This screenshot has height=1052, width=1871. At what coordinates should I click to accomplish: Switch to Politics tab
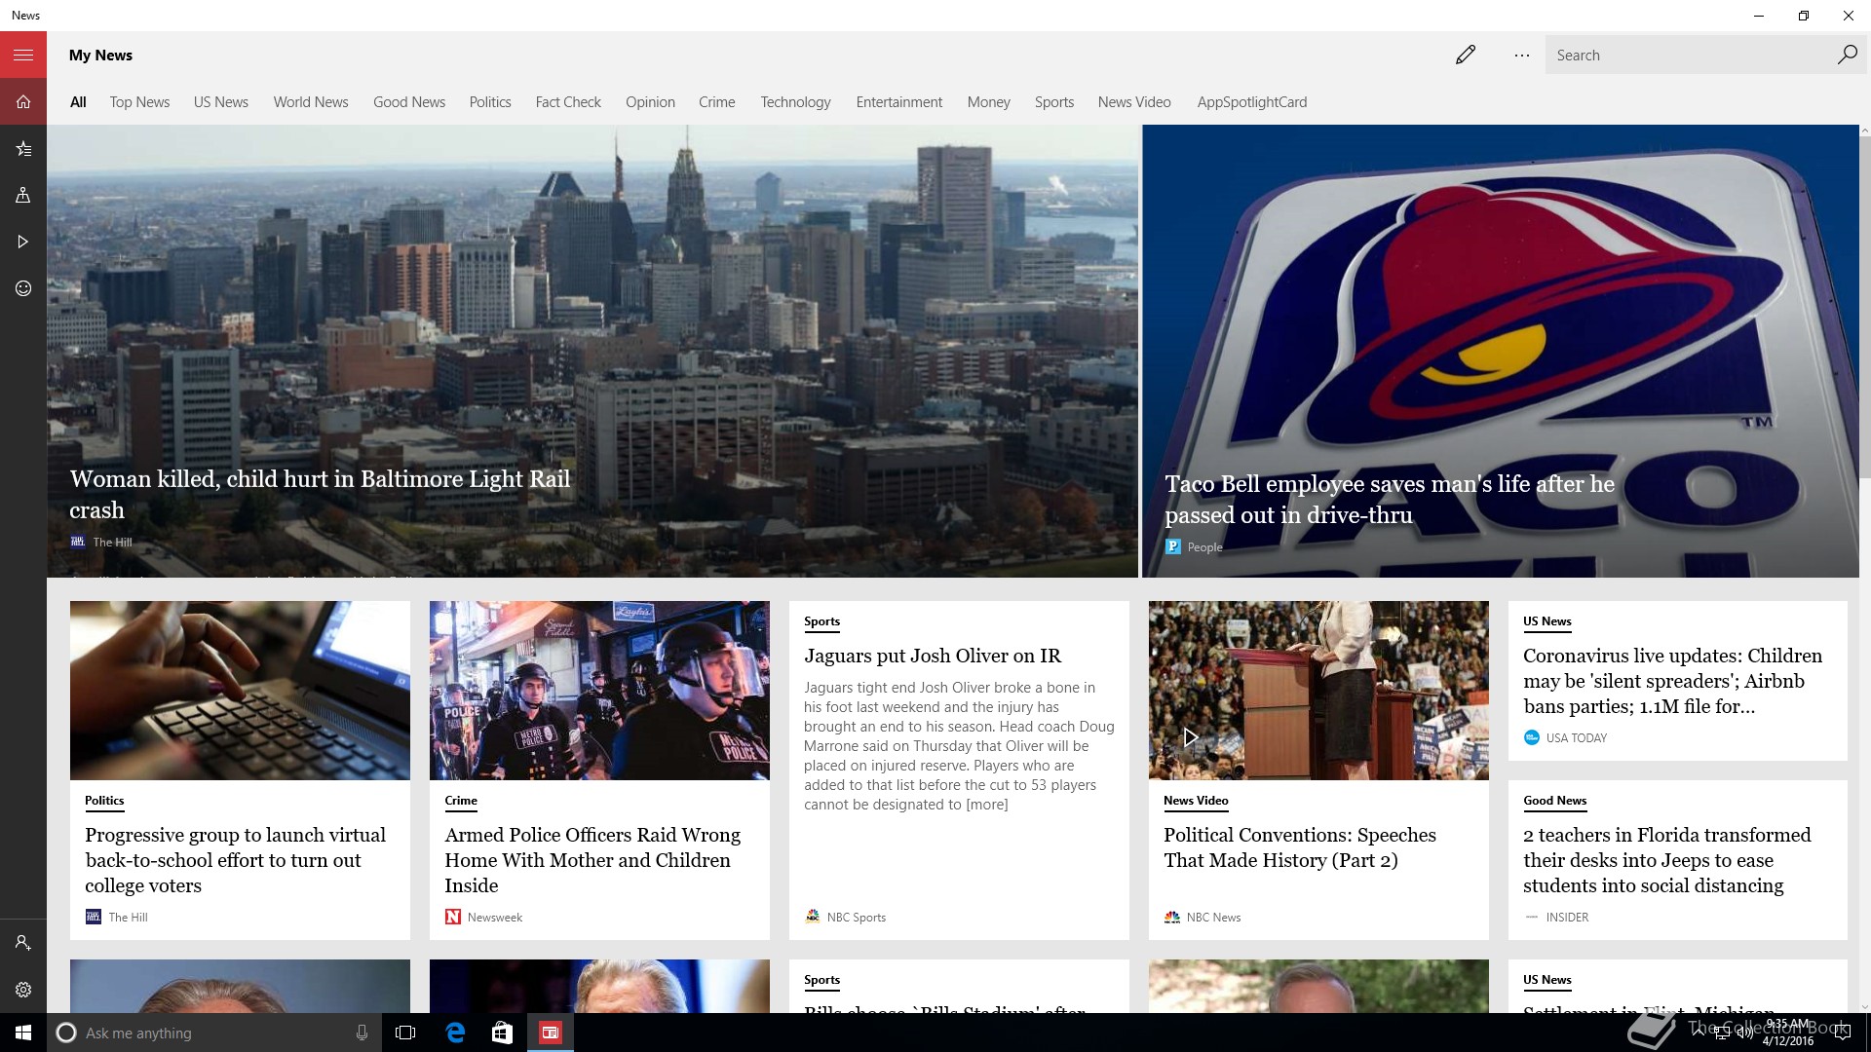pos(490,102)
